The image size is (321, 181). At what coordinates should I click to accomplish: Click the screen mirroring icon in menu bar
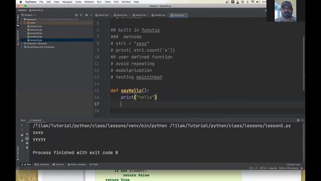pyautogui.click(x=233, y=2)
